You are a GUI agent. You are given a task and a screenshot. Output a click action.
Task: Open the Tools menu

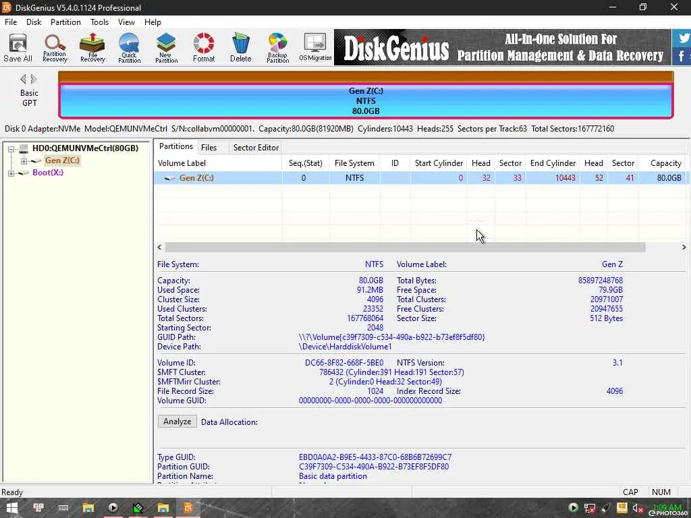(100, 22)
